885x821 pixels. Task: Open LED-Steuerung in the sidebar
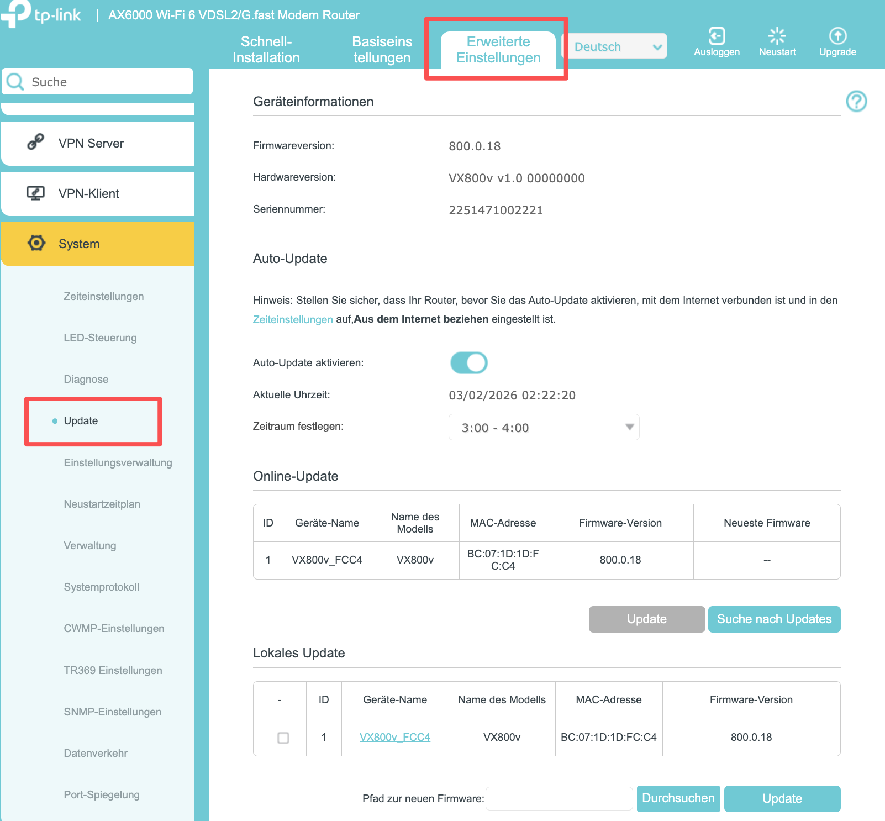pyautogui.click(x=100, y=338)
